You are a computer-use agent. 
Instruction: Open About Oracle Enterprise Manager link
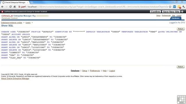[x=15, y=79]
